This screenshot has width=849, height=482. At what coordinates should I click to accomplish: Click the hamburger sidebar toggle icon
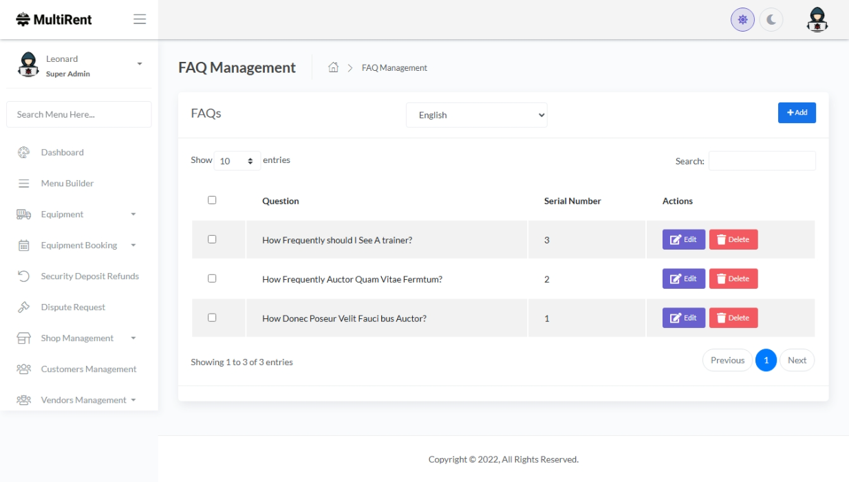[140, 19]
